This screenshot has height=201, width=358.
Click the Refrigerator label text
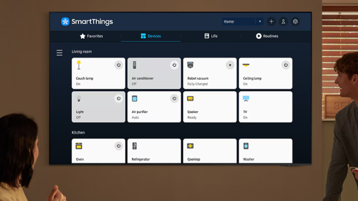tap(141, 159)
